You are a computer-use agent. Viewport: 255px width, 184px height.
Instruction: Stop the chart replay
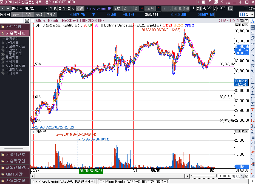[224, 176]
